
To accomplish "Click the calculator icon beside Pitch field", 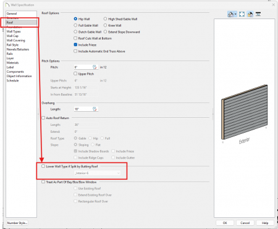I will click(95, 67).
